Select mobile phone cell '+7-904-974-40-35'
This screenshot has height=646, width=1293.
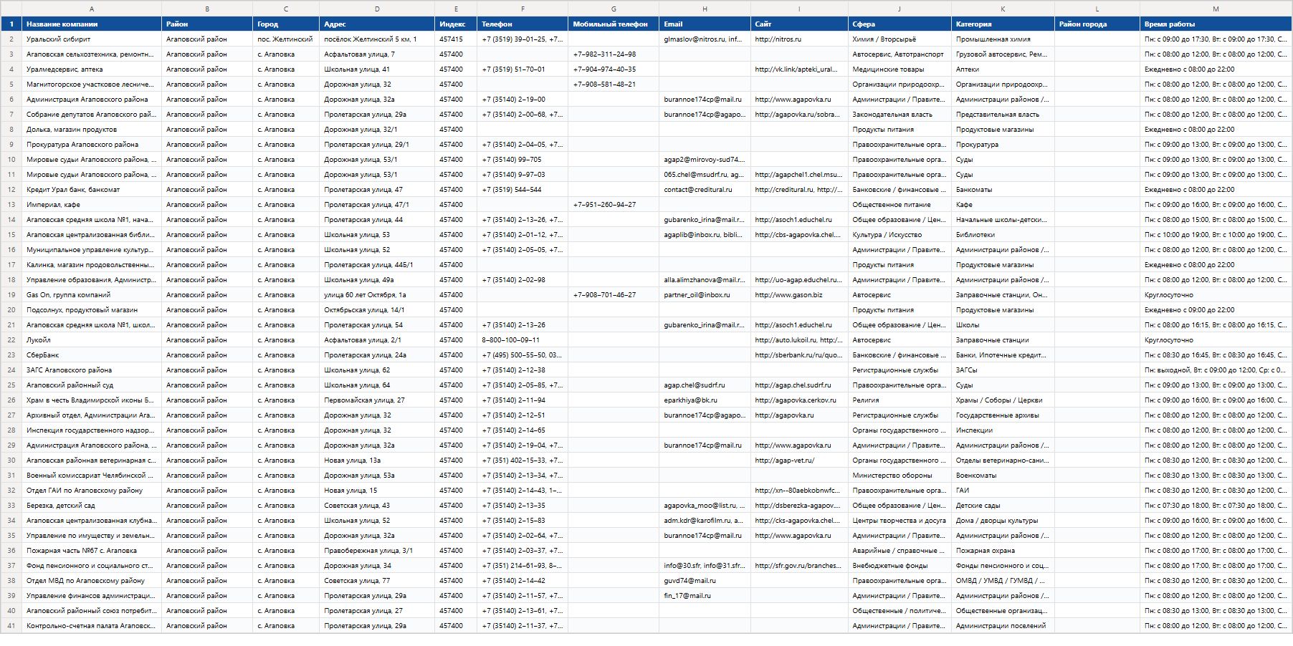pyautogui.click(x=614, y=69)
